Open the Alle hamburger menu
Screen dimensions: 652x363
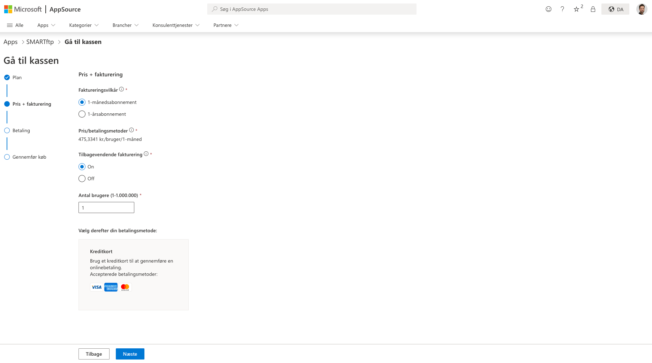click(x=15, y=25)
